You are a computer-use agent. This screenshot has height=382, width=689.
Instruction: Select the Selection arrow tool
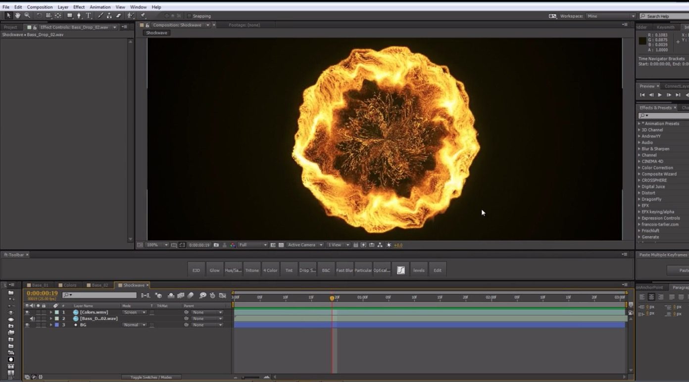coord(8,16)
